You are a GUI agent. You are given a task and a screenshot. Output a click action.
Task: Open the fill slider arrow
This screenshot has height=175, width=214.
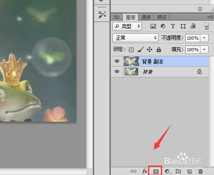204,50
